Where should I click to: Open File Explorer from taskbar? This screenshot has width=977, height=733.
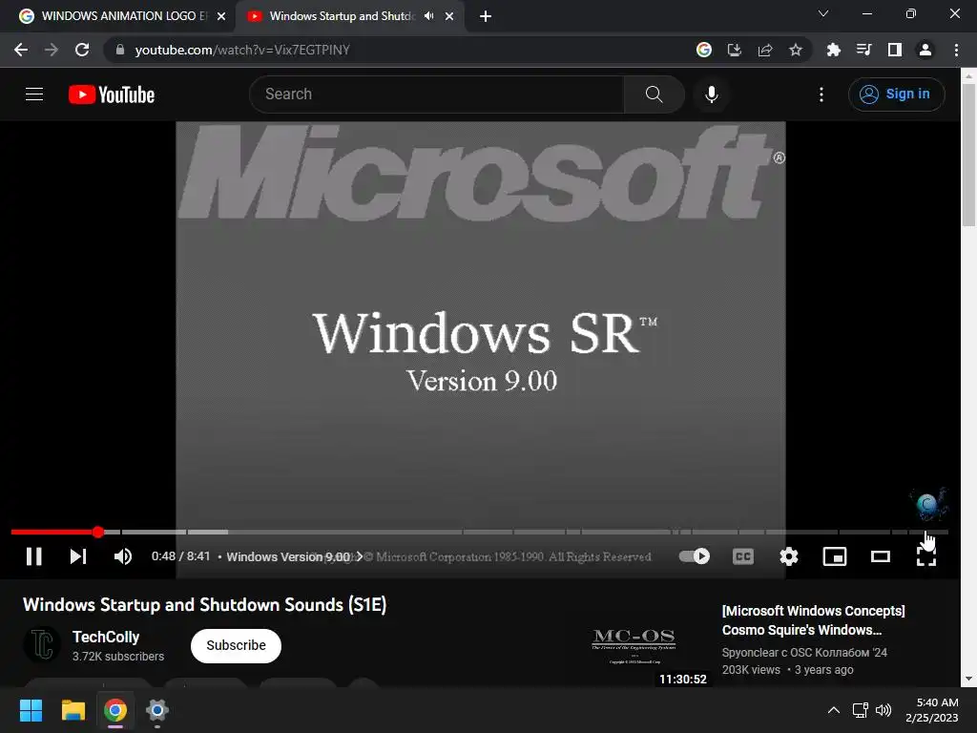(x=73, y=710)
